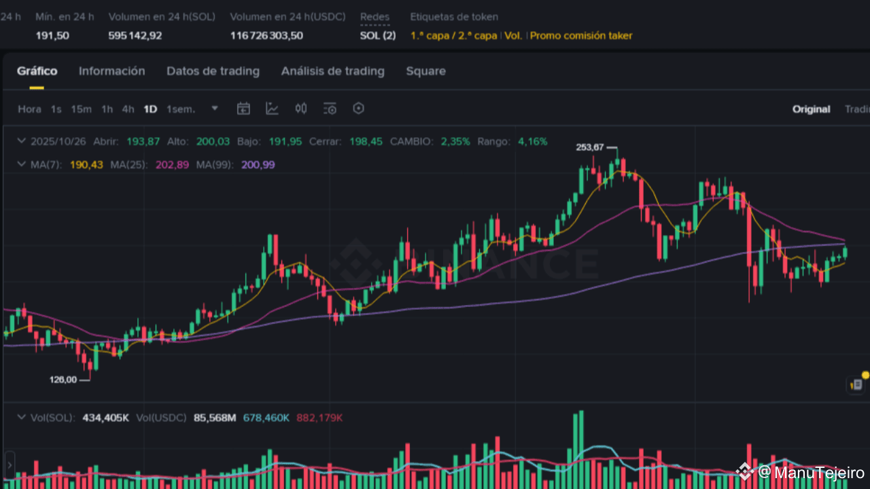Click the candlestick display settings icon
The width and height of the screenshot is (870, 489).
coord(301,109)
